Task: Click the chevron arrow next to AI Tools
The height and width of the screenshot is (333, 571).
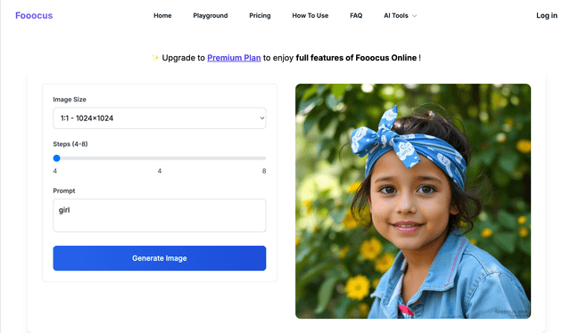Action: [414, 16]
